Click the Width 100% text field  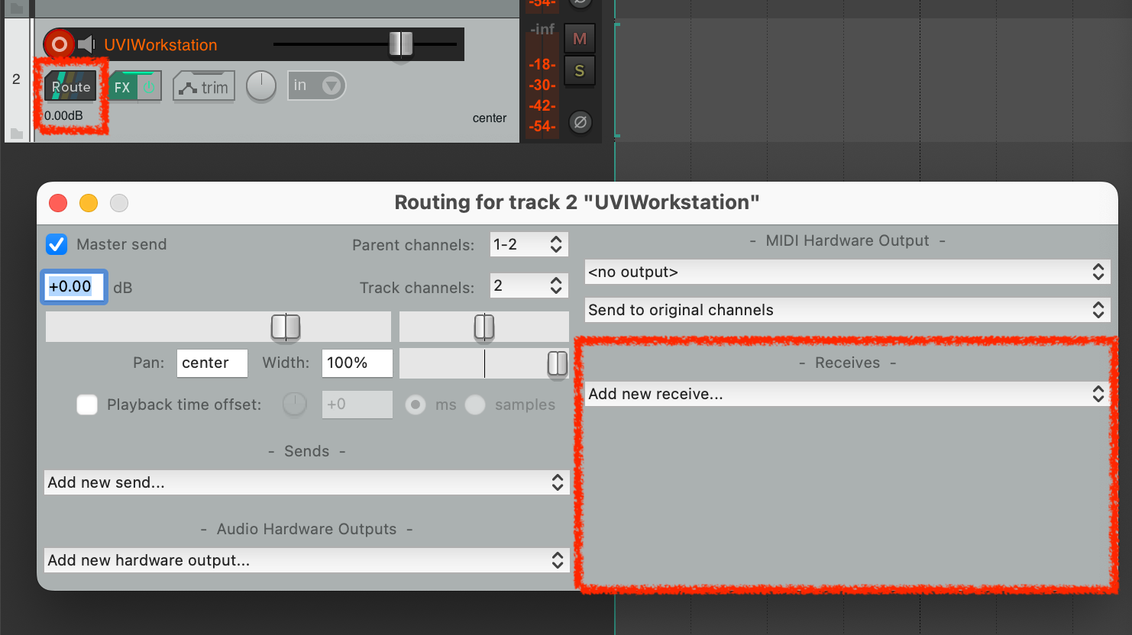(357, 363)
